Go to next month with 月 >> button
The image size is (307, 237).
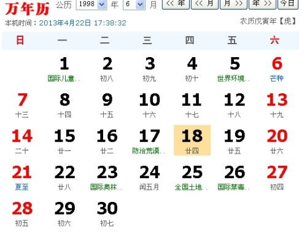[233, 4]
